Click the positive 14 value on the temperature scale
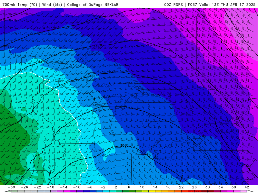 pos(155,187)
